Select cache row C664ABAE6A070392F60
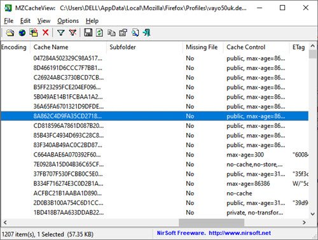Image resolution: width=318 pixels, height=240 pixels. 155,155
